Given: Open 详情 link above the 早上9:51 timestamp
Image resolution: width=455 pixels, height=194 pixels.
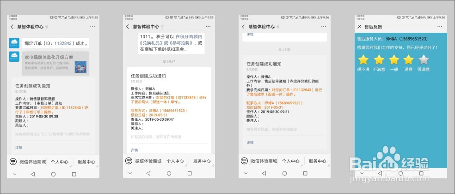Looking at the screenshot, I should (x=250, y=34).
